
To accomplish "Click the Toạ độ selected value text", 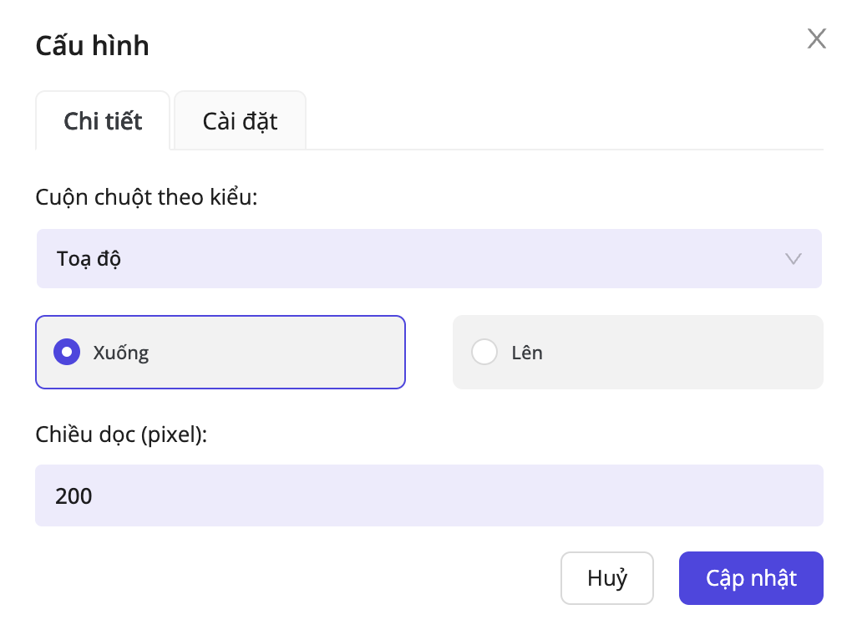I will [89, 259].
